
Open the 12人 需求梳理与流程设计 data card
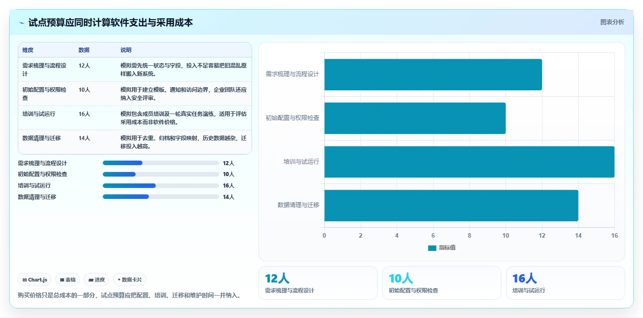318,283
